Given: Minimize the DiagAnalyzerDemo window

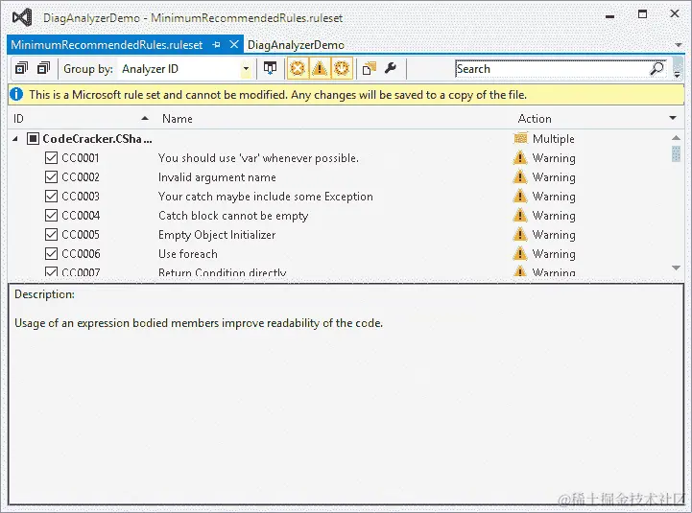Looking at the screenshot, I should point(609,16).
